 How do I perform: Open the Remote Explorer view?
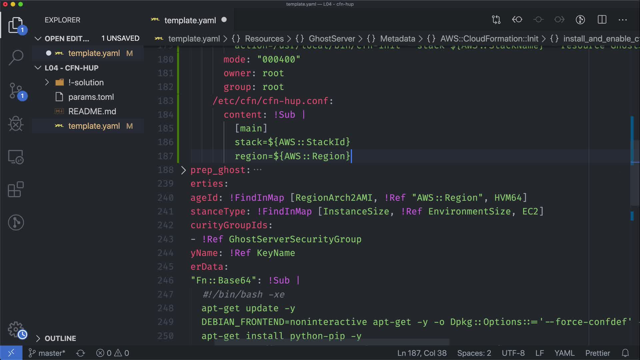click(x=16, y=157)
